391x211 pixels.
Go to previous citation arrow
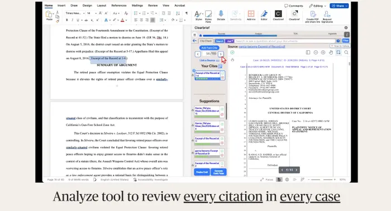coord(198,54)
